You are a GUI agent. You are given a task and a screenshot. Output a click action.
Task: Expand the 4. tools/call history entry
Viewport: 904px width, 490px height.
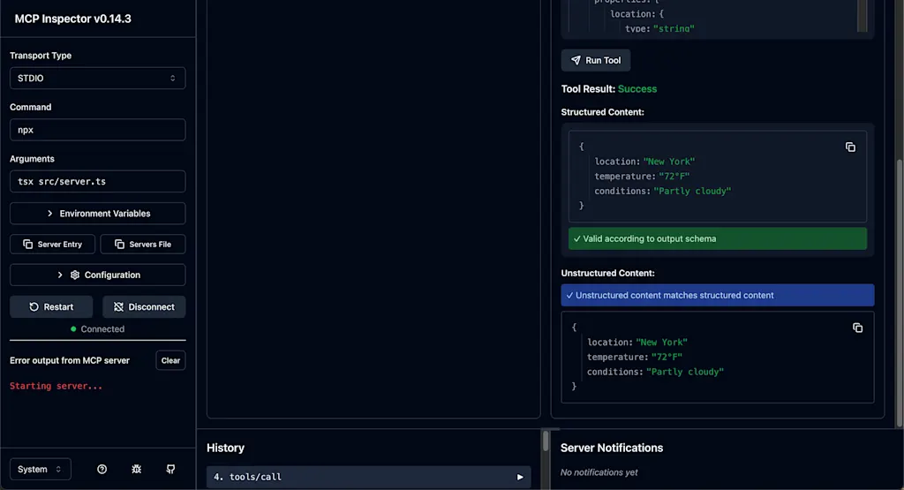[x=368, y=477]
